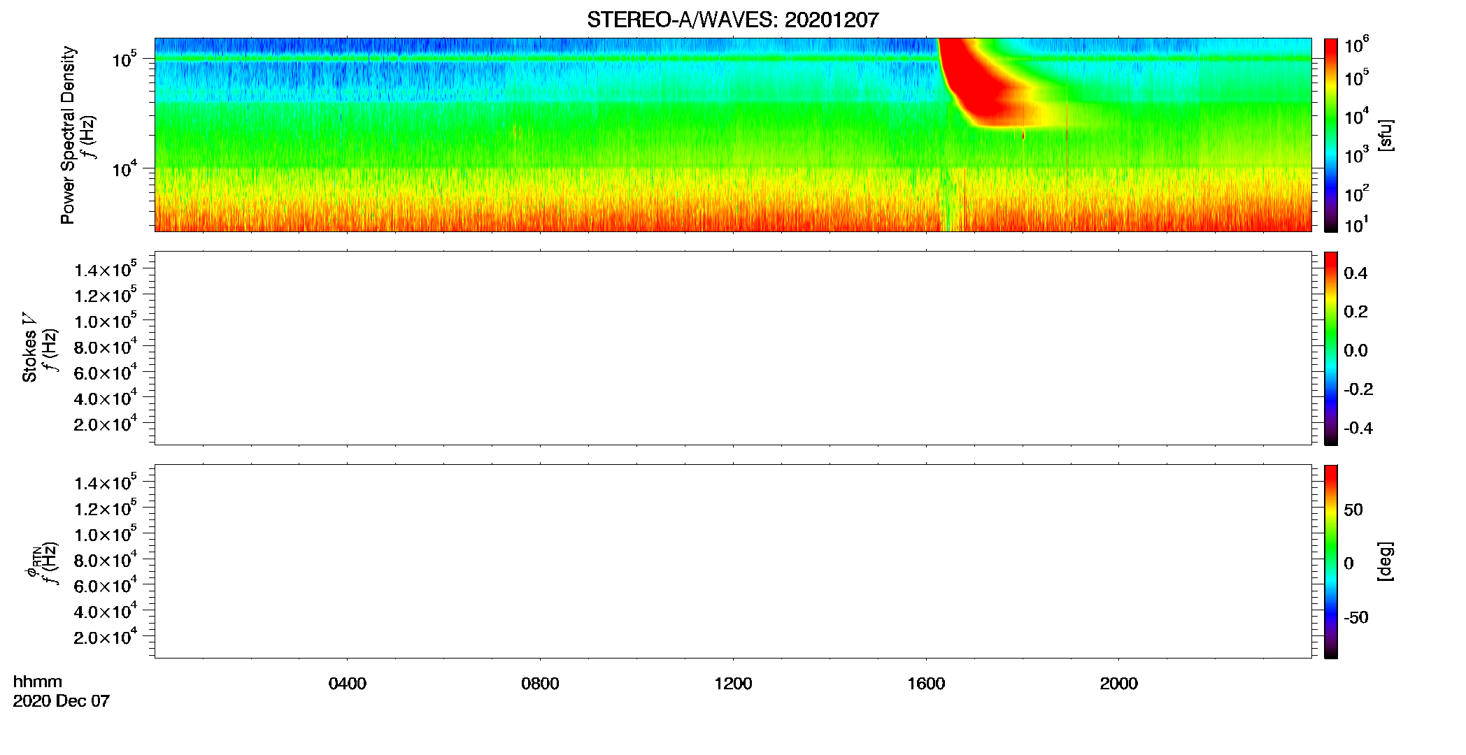Click the 10^2 label on the sfu color bar
This screenshot has width=1466, height=755.
click(1357, 192)
